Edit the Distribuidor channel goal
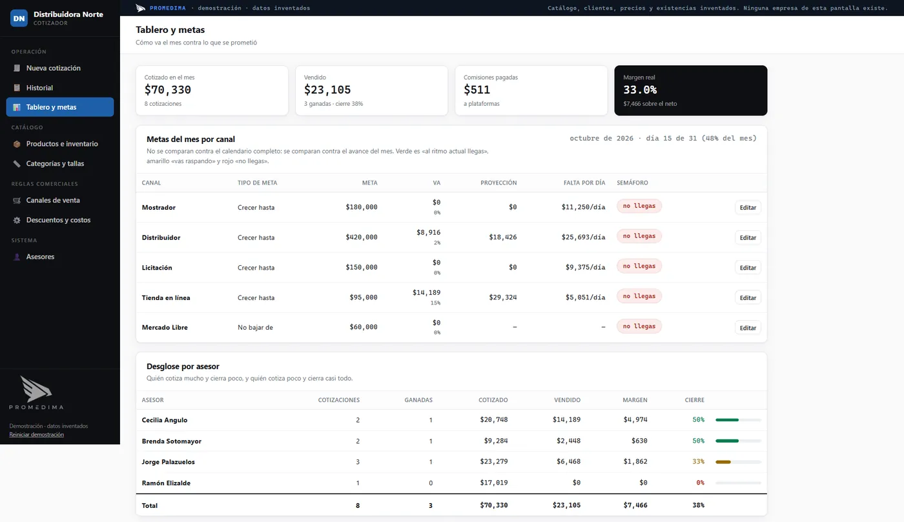The height and width of the screenshot is (522, 904). pos(748,237)
